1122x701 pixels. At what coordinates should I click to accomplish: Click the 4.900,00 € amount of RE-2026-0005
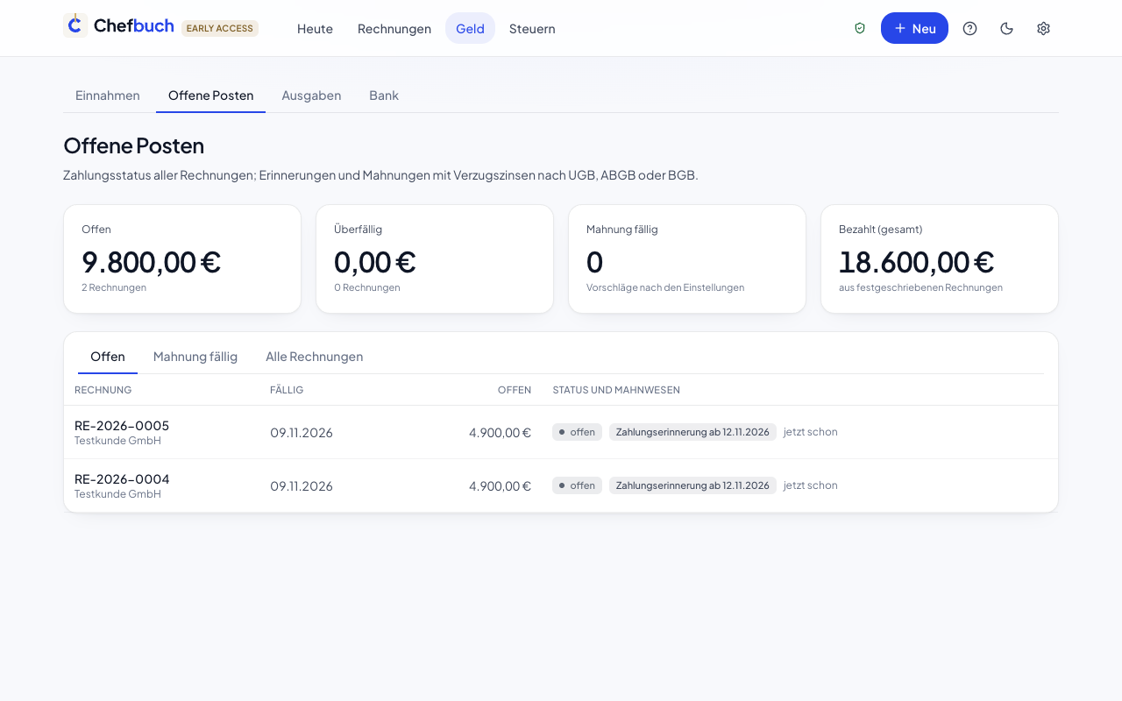(500, 432)
